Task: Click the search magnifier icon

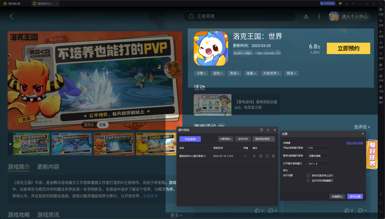Action: coord(192,16)
